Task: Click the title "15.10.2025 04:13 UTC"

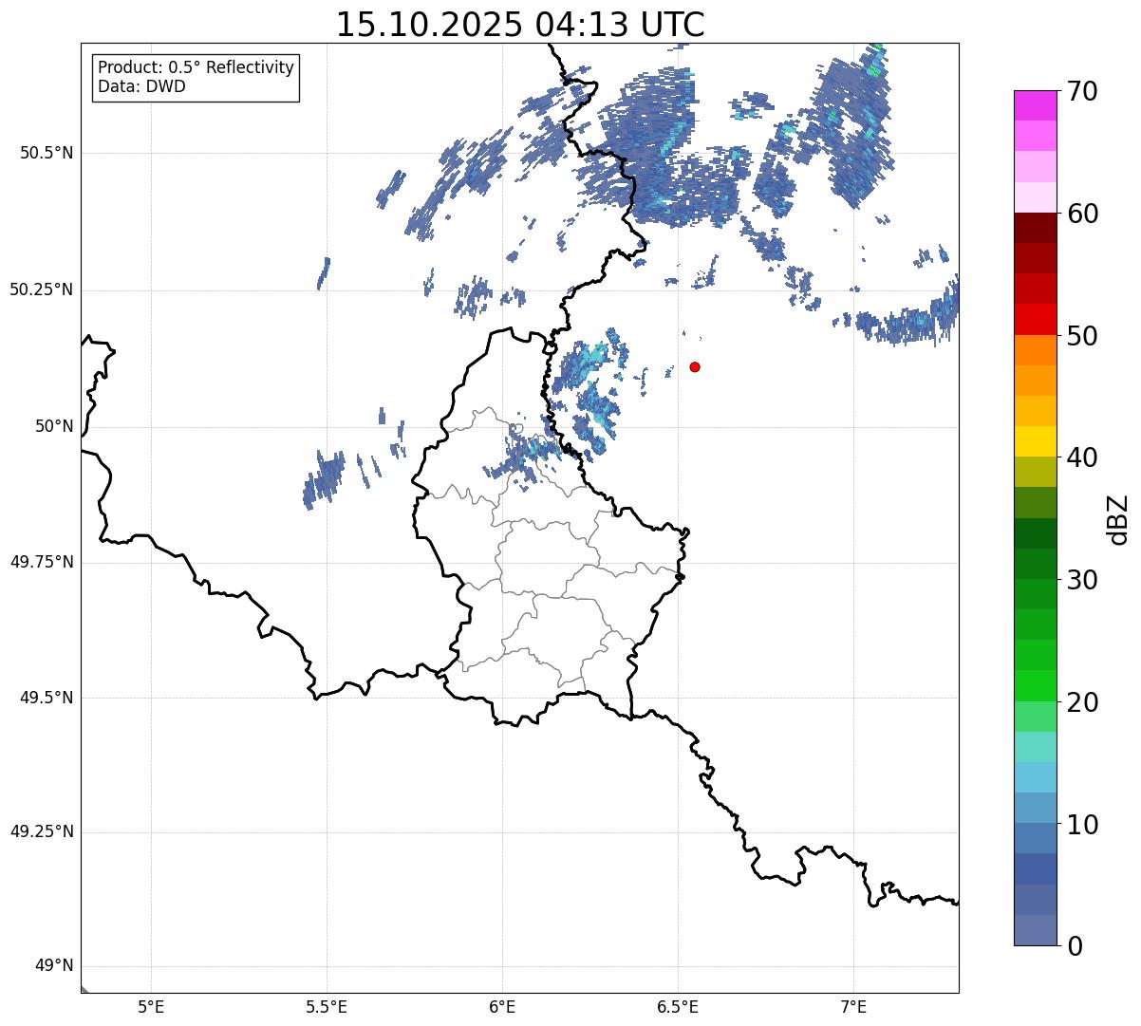Action: click(x=520, y=25)
